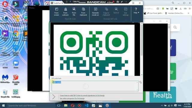Viewport: 192px width, 108px height.
Task: Read QR code From screen
Action: pos(56,12)
